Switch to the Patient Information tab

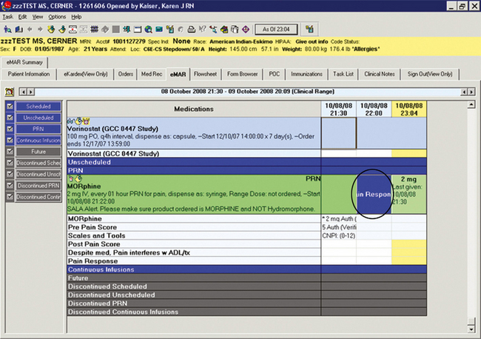click(29, 74)
